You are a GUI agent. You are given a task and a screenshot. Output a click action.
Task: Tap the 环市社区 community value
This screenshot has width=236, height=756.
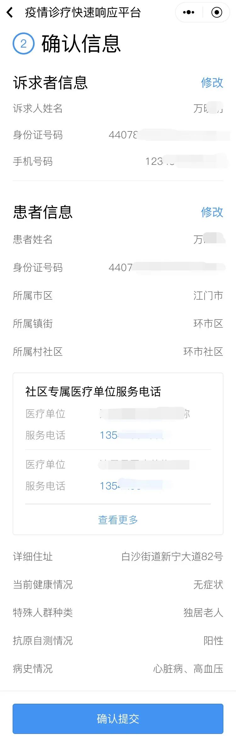pos(203,352)
